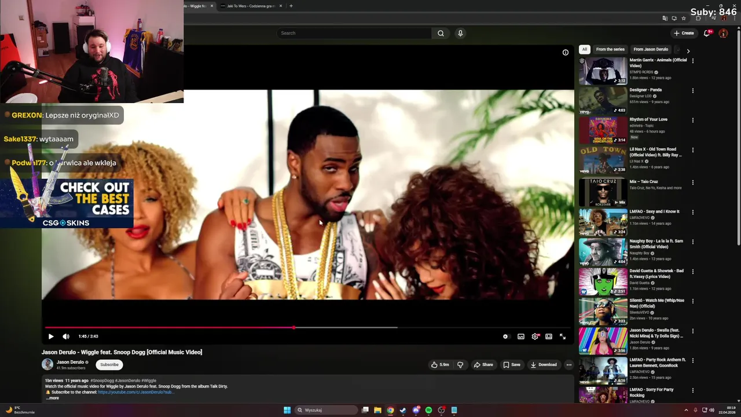Open YouTube notifications bell
This screenshot has width=741, height=417.
point(707,33)
